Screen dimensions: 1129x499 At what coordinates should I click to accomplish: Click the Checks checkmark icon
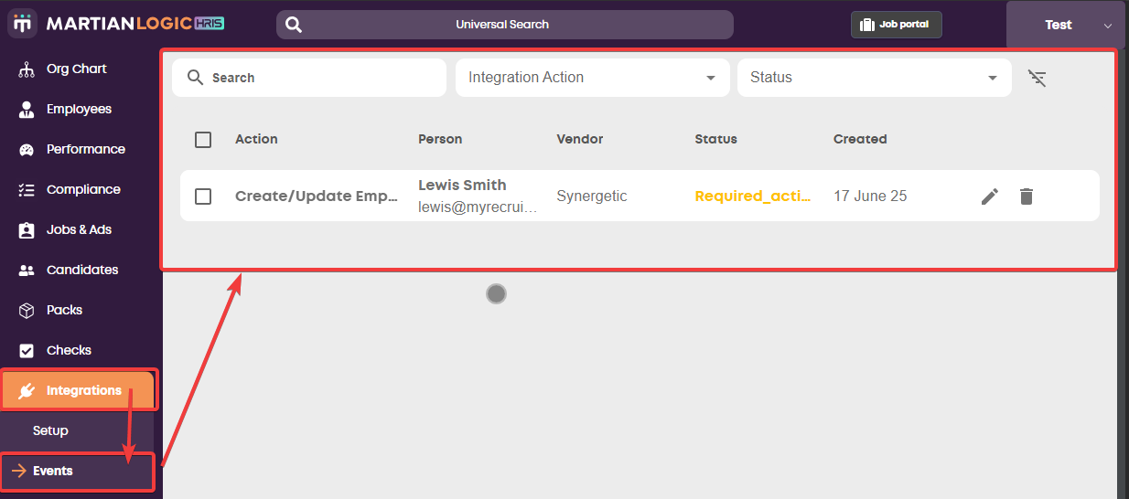27,351
